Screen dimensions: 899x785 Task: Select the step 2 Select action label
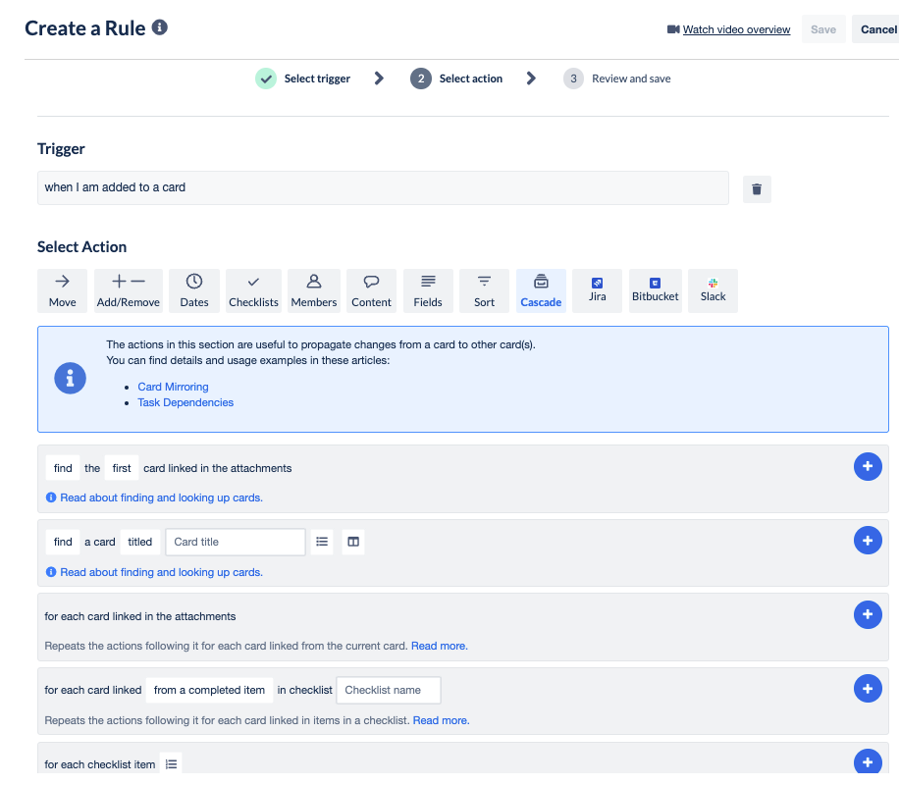click(x=471, y=78)
